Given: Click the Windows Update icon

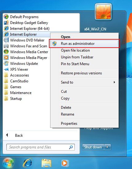Looking at the screenshot, I should point(6,64).
